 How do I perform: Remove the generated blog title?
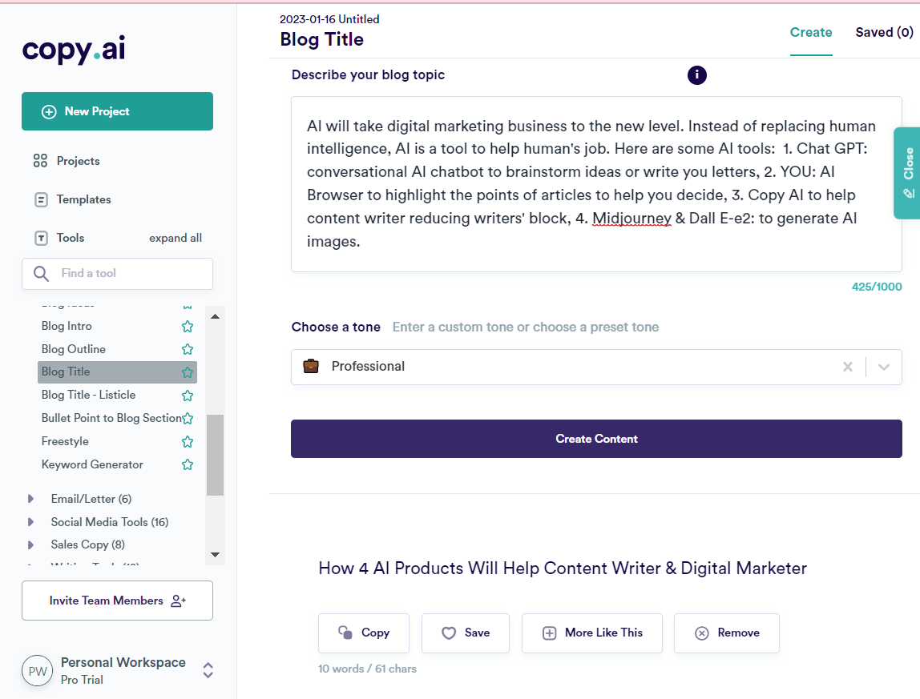click(x=726, y=633)
